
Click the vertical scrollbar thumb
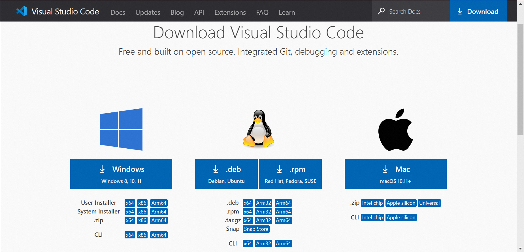pos(520,80)
